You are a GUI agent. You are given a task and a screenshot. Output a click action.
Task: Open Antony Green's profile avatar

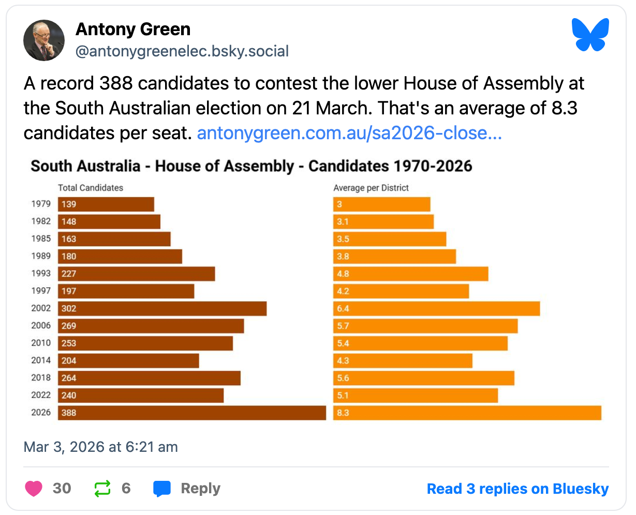pos(44,40)
